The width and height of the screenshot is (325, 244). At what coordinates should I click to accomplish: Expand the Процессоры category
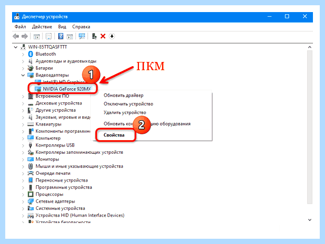(x=23, y=194)
